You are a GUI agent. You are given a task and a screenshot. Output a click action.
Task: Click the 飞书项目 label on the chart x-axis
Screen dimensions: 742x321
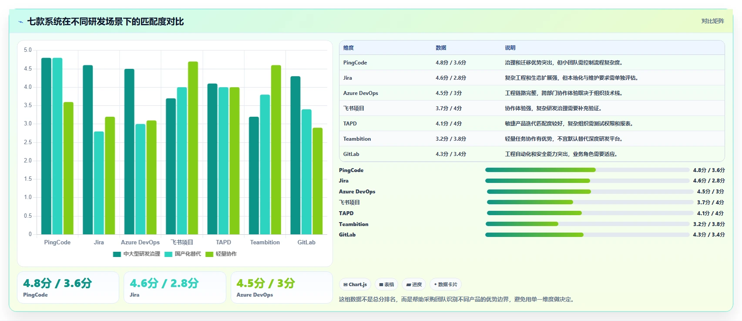coord(182,243)
